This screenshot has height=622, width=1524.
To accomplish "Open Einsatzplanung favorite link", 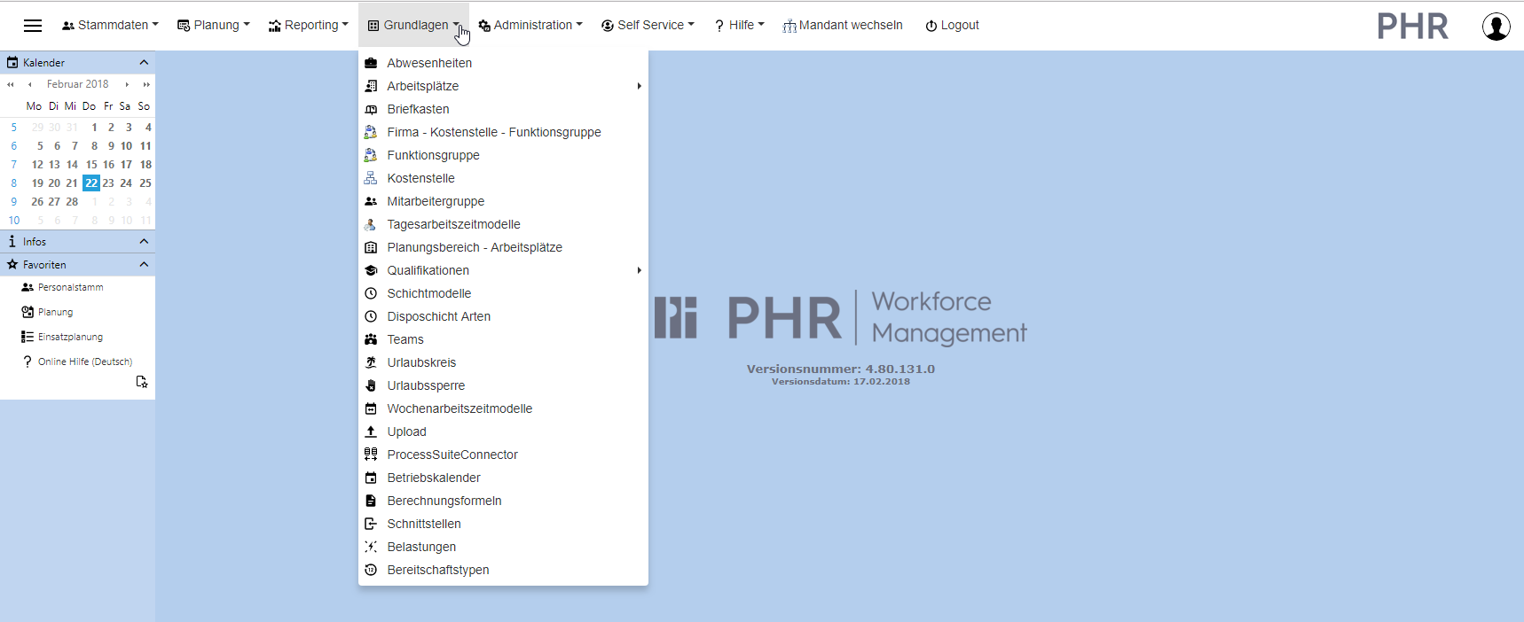I will (70, 337).
